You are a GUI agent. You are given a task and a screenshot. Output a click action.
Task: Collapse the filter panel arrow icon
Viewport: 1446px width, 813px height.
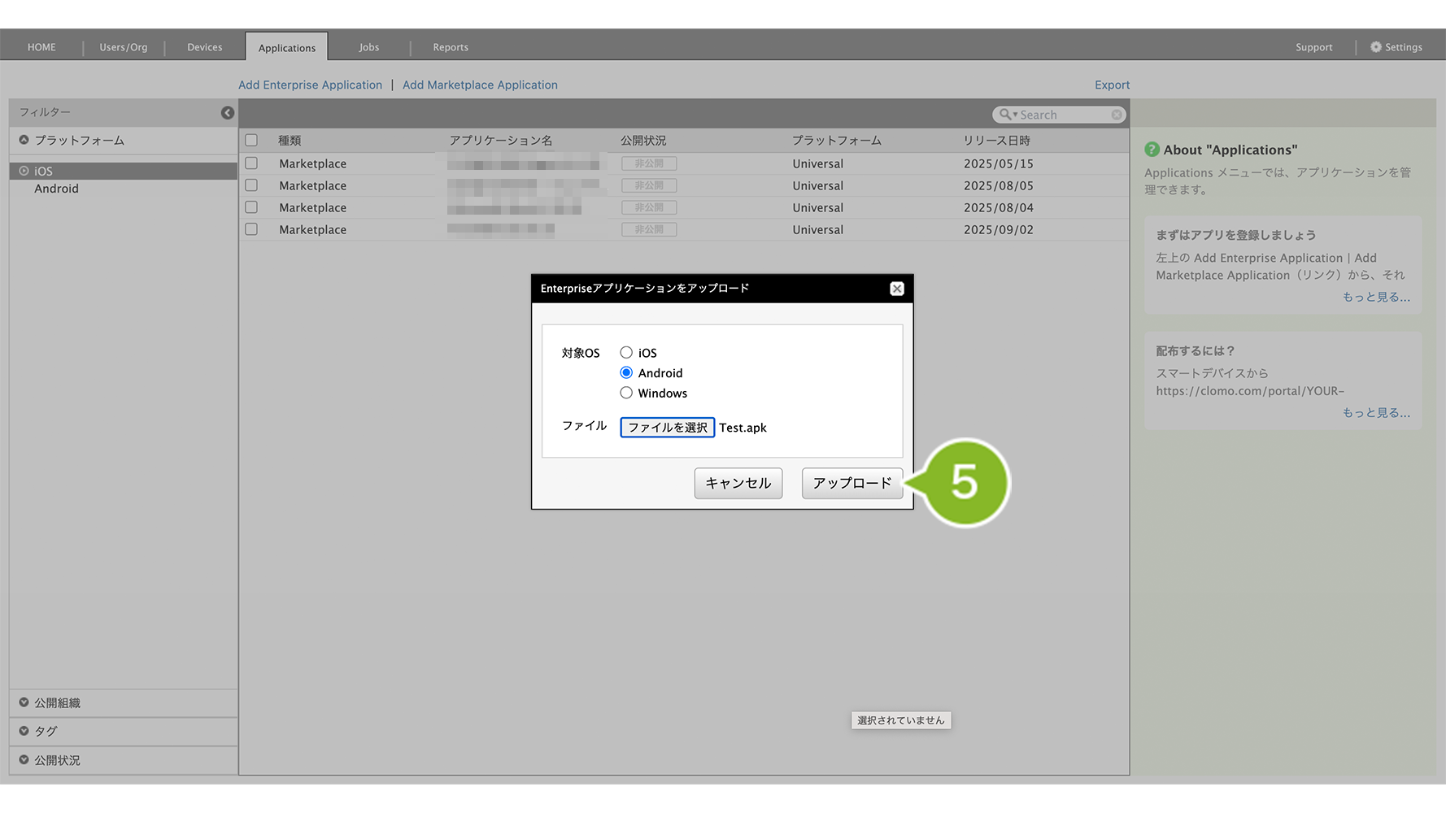click(x=228, y=113)
